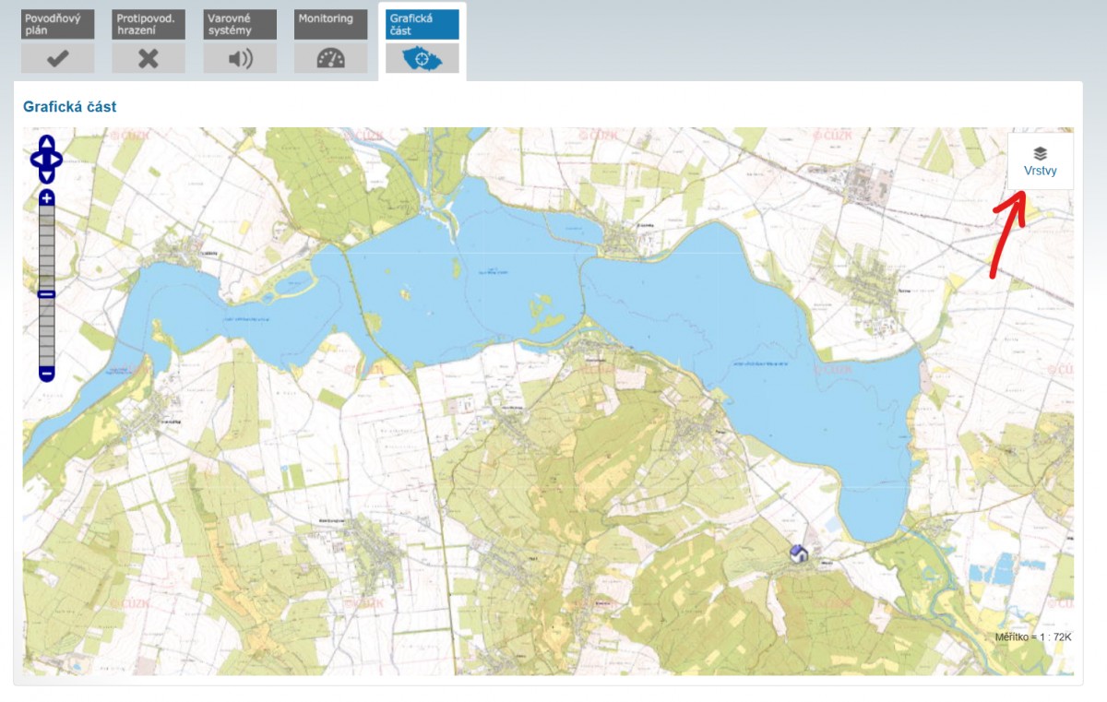Click the Czech map icon under Grafická část
This screenshot has height=702, width=1107.
click(x=422, y=58)
